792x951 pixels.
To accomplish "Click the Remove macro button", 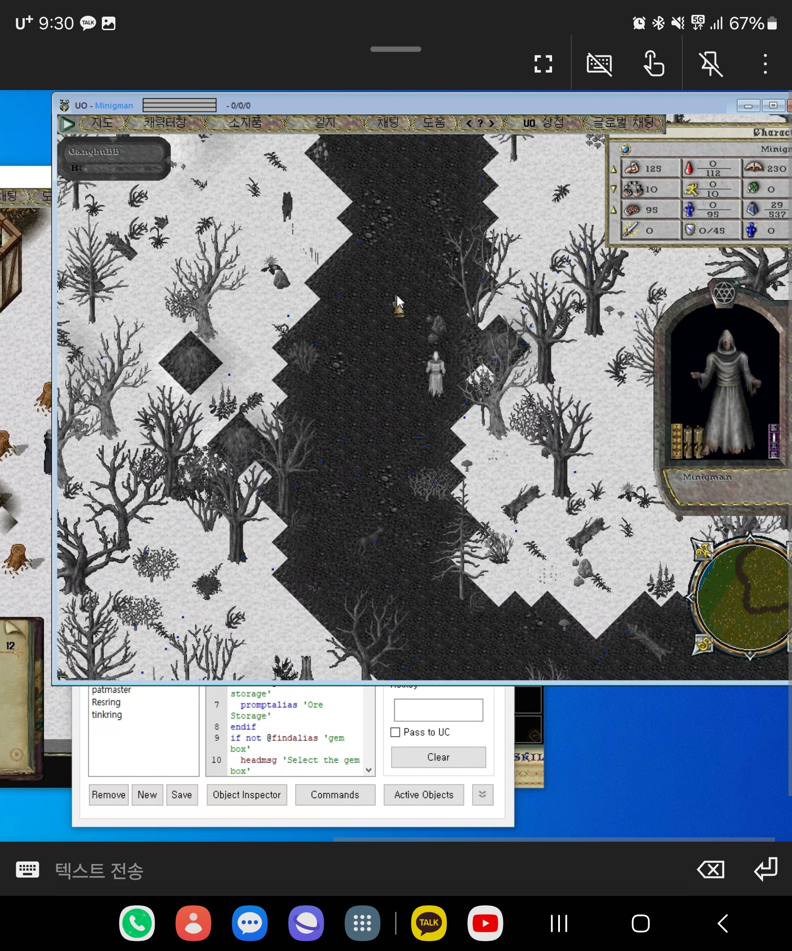I will coord(109,795).
